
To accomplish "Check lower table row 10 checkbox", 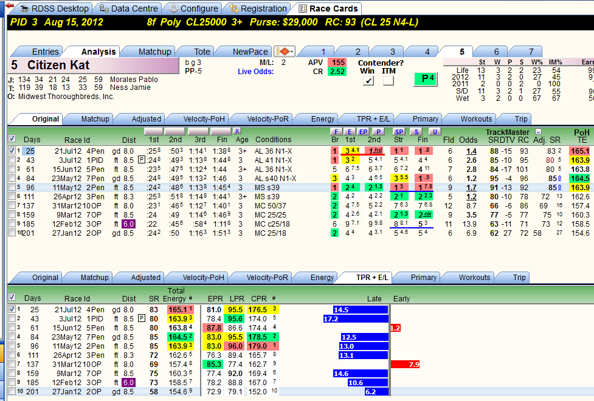I will (12, 391).
